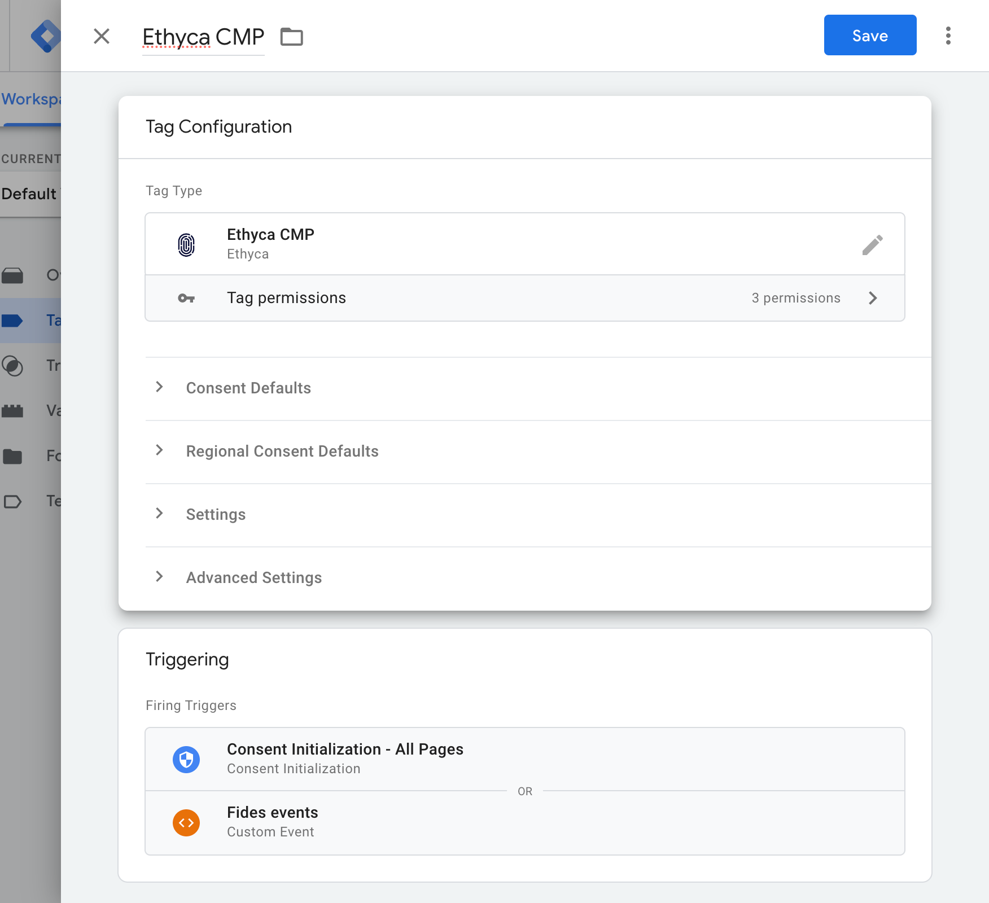Click the 3 permissions text
This screenshot has width=989, height=903.
[x=796, y=298]
